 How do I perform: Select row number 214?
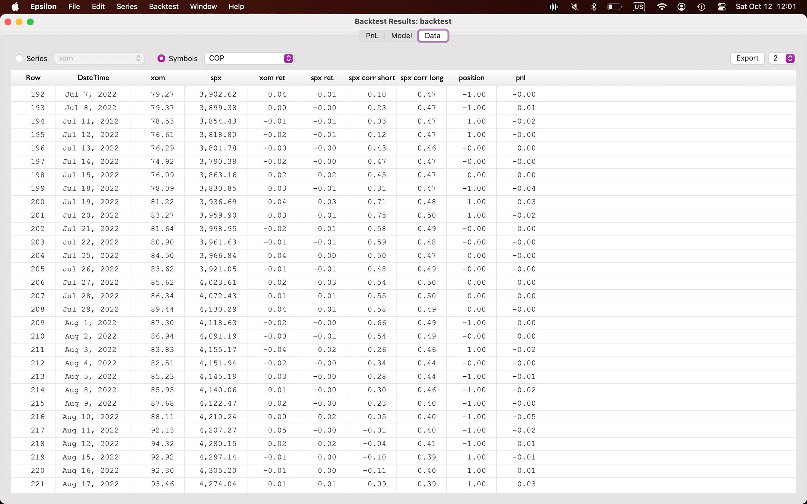pyautogui.click(x=38, y=390)
